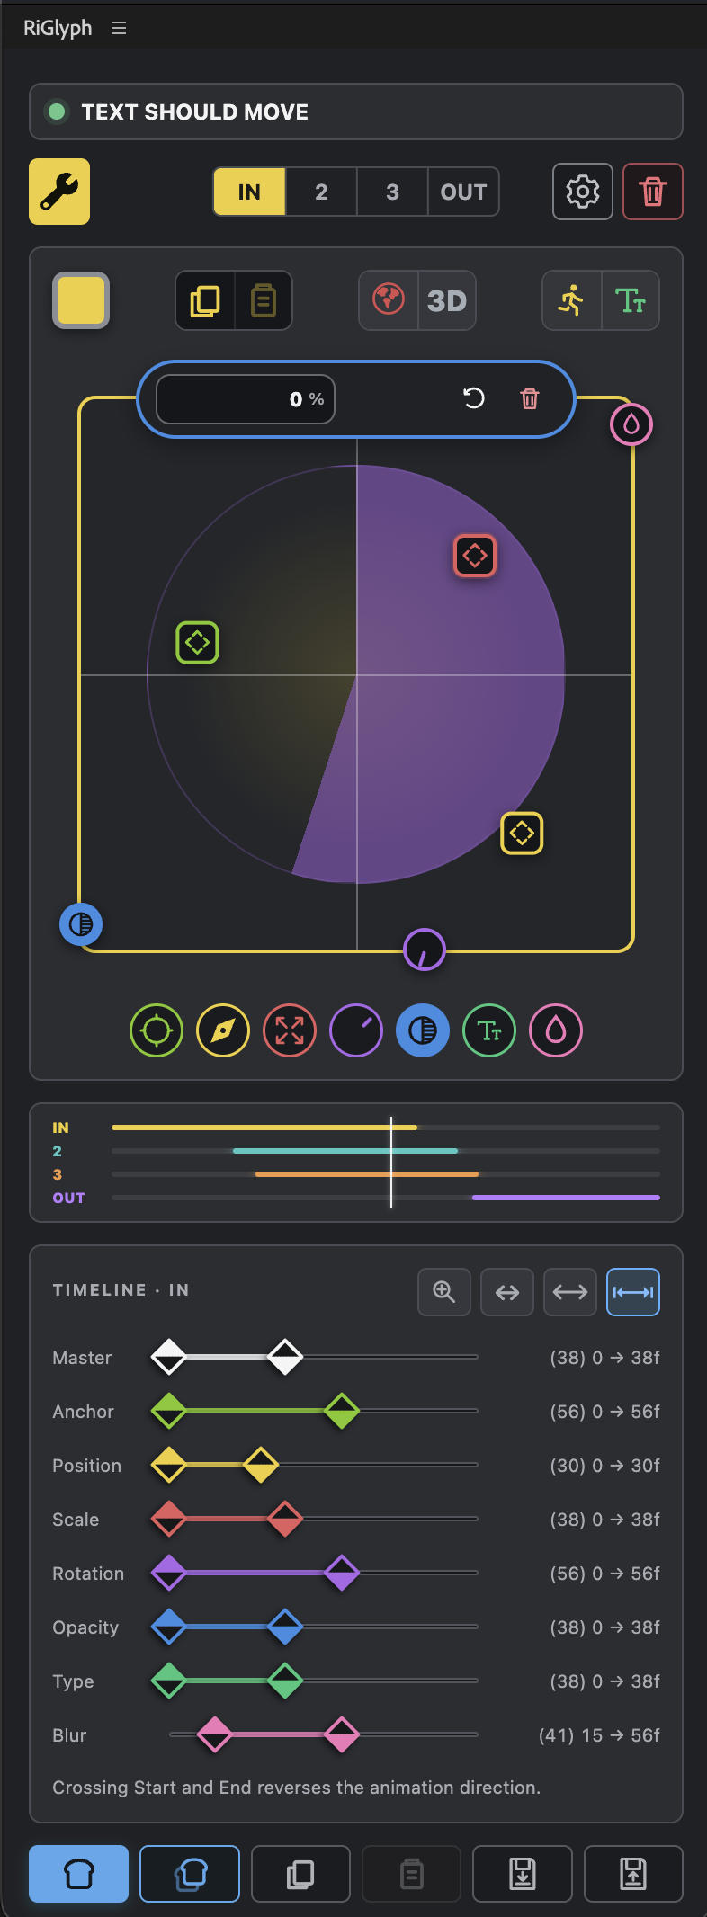The height and width of the screenshot is (1917, 707).
Task: Click the Position row end keyframe
Action: click(x=261, y=1465)
